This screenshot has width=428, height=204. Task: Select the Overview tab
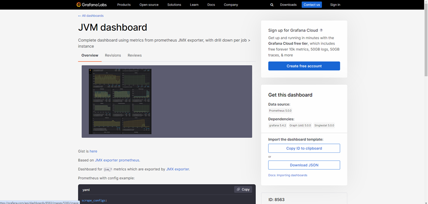[x=90, y=55]
